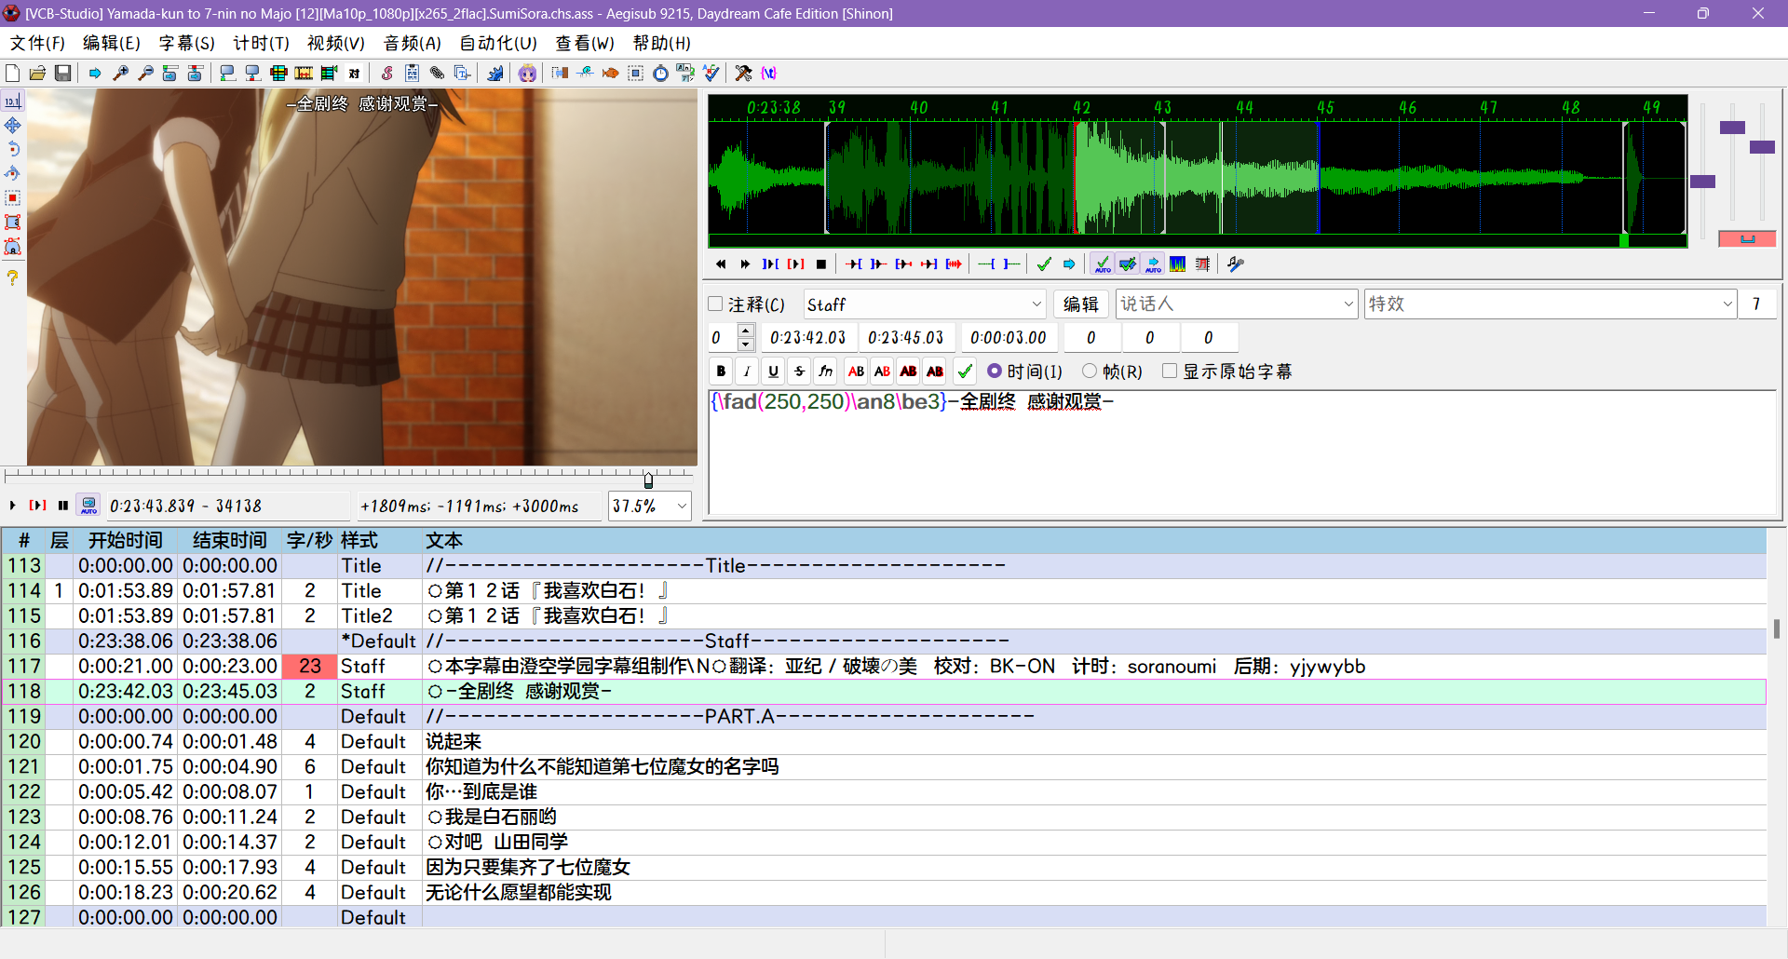Increase layer number with up arrow
The width and height of the screenshot is (1788, 959).
[x=745, y=331]
